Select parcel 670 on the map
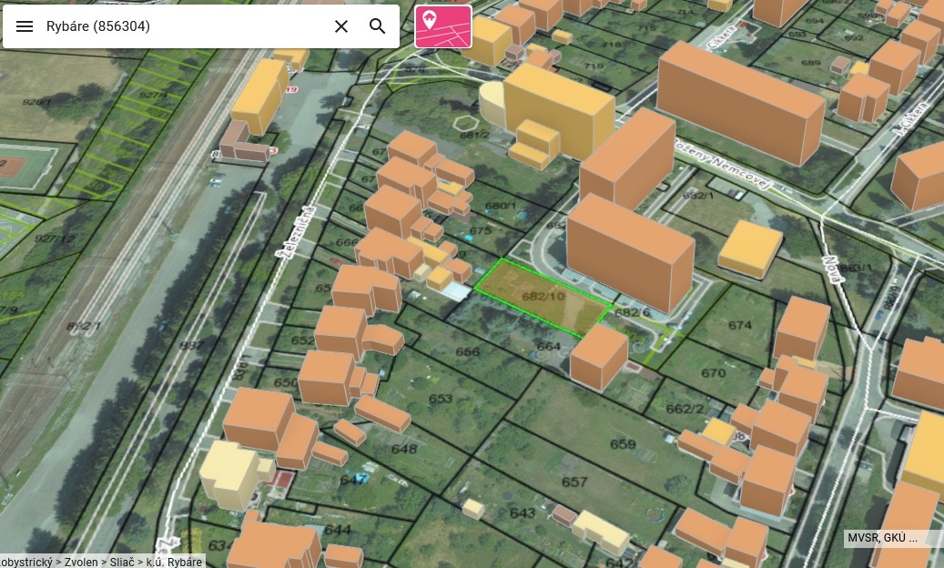Viewport: 944px width, 568px height. 714,373
